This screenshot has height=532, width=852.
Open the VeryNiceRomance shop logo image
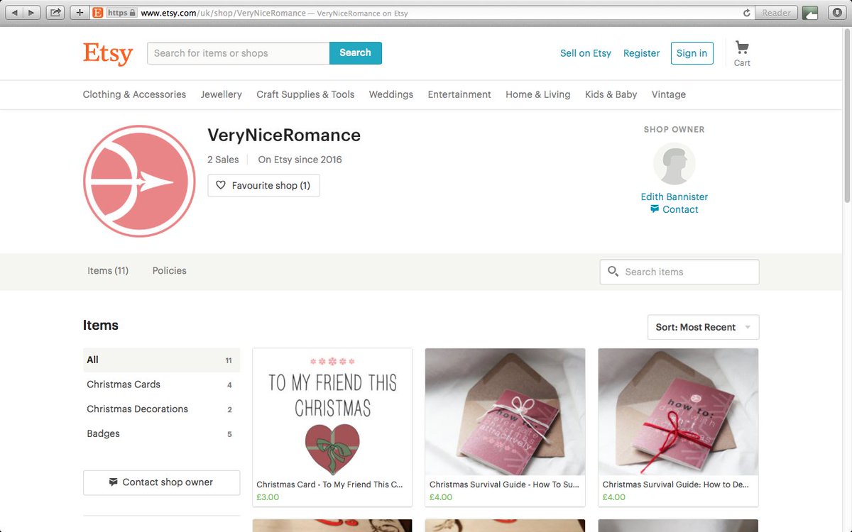pyautogui.click(x=139, y=181)
